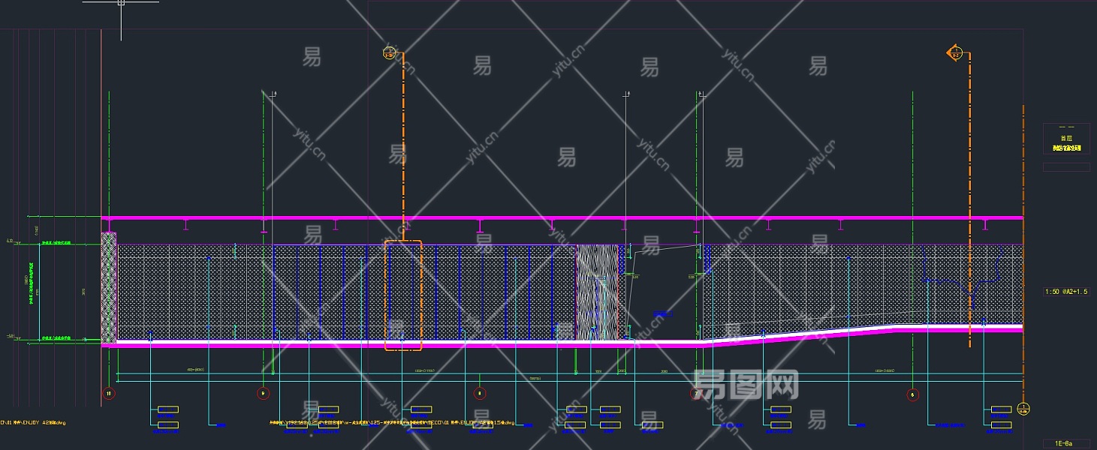Pick grid axis bubble number 6
Screen dimensions: 1097x450
tap(912, 393)
